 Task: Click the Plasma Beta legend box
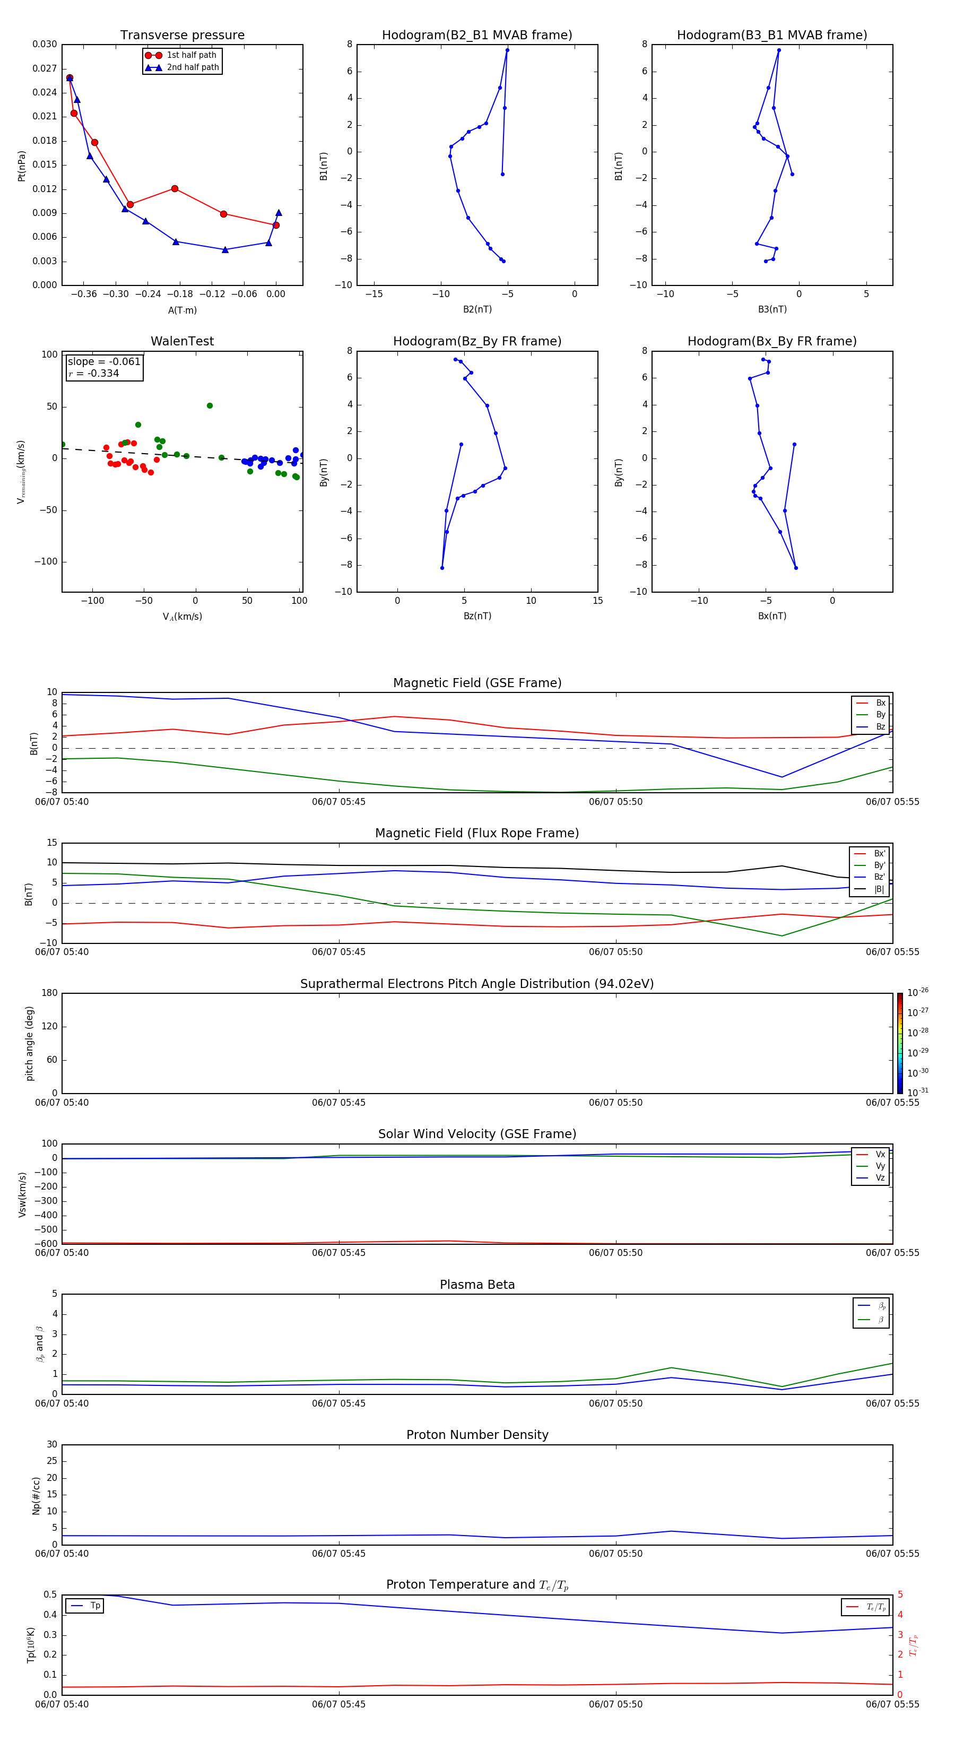click(871, 1313)
